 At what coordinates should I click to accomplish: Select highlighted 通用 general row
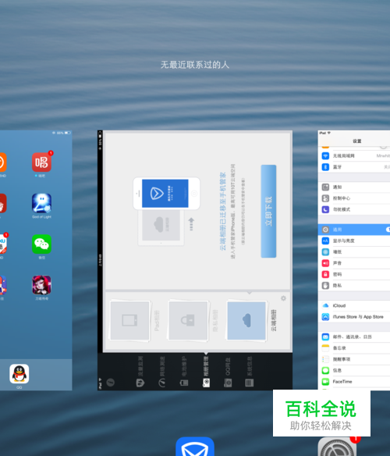pos(354,230)
